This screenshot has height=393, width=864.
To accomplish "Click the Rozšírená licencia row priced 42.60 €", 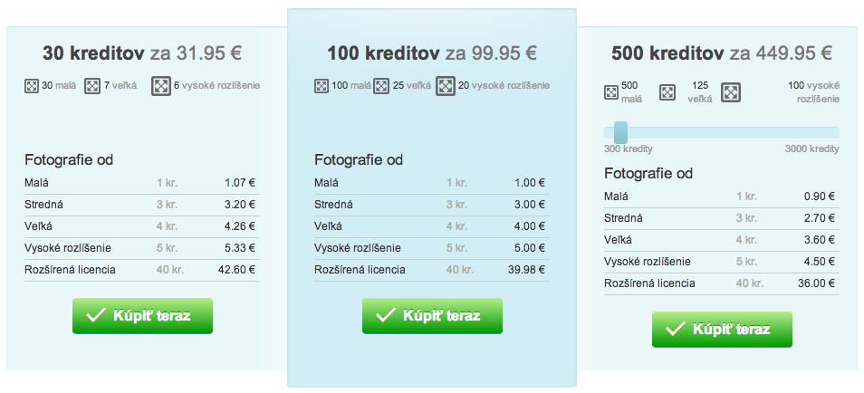I will pyautogui.click(x=142, y=270).
